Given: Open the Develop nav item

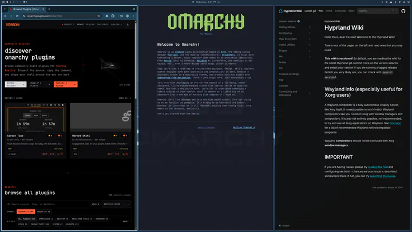Looking at the screenshot, I should tap(90, 25).
